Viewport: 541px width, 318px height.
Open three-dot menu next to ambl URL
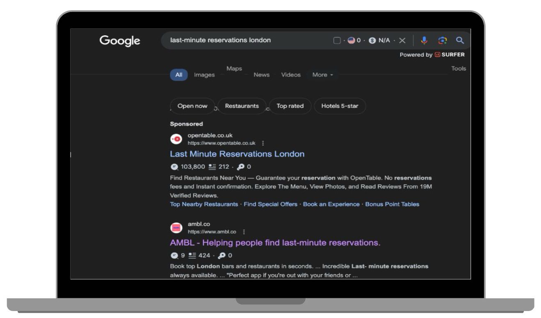point(244,232)
